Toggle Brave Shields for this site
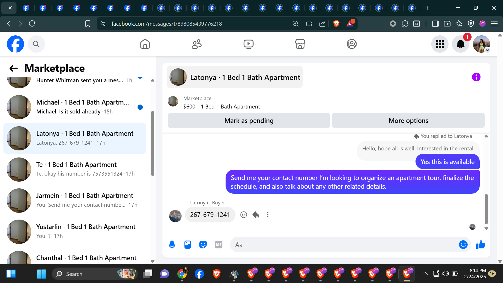The width and height of the screenshot is (503, 283). click(x=336, y=24)
